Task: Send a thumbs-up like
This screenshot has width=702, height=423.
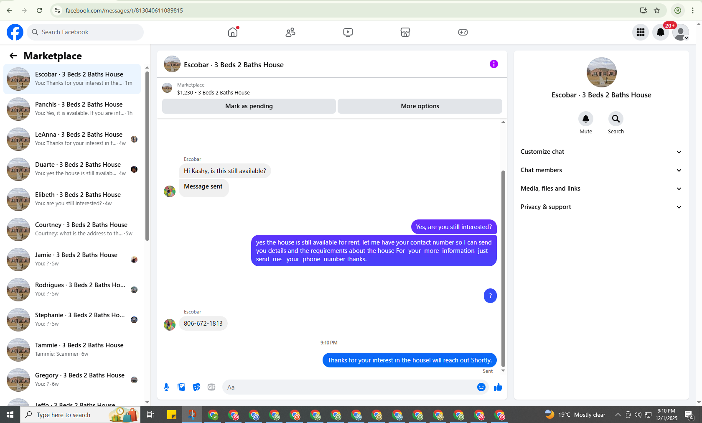Action: [x=498, y=387]
